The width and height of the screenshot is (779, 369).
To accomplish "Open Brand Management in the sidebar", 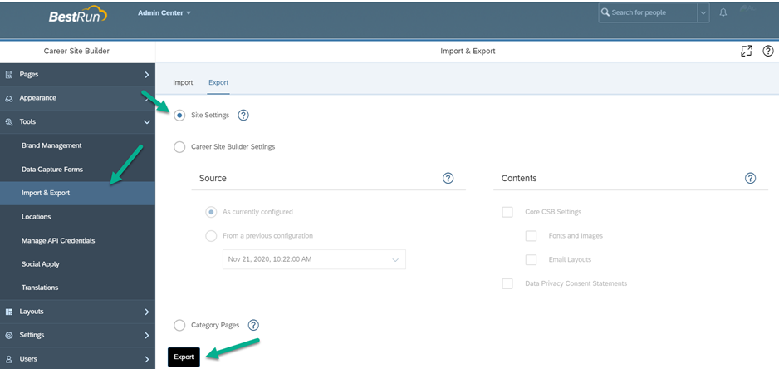I will [x=51, y=145].
